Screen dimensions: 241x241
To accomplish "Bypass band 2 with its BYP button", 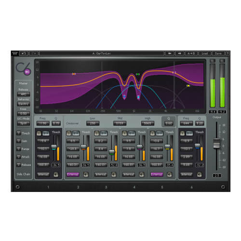I will tap(76, 134).
